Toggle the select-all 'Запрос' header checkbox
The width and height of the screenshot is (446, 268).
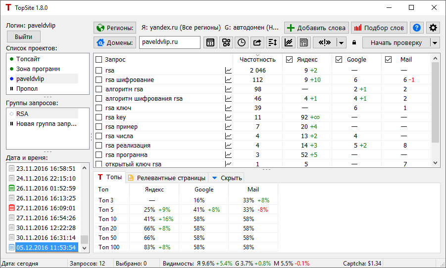click(x=99, y=60)
